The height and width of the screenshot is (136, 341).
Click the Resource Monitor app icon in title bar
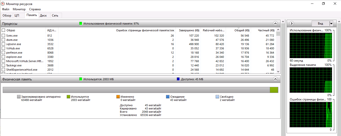pos(3,4)
